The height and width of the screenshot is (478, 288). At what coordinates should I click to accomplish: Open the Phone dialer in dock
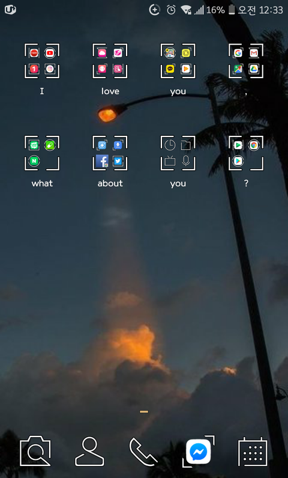[x=143, y=452]
